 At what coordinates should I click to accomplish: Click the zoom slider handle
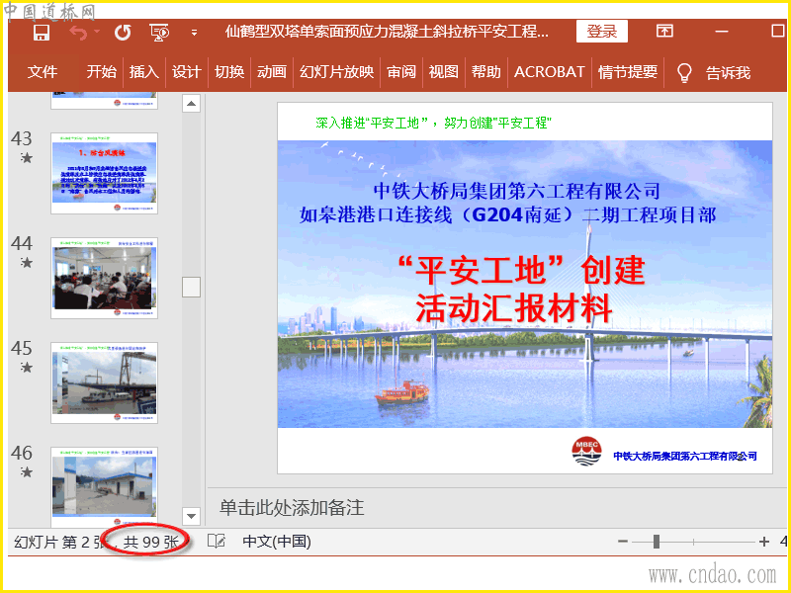(657, 542)
